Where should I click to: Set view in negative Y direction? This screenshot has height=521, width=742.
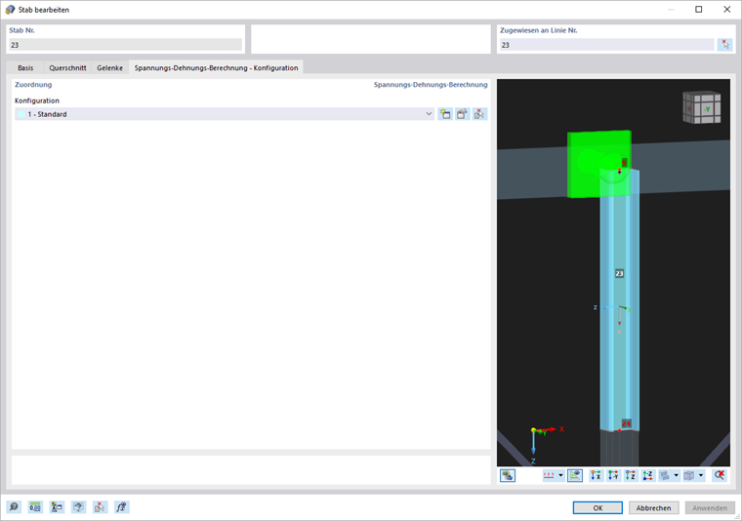tap(613, 475)
